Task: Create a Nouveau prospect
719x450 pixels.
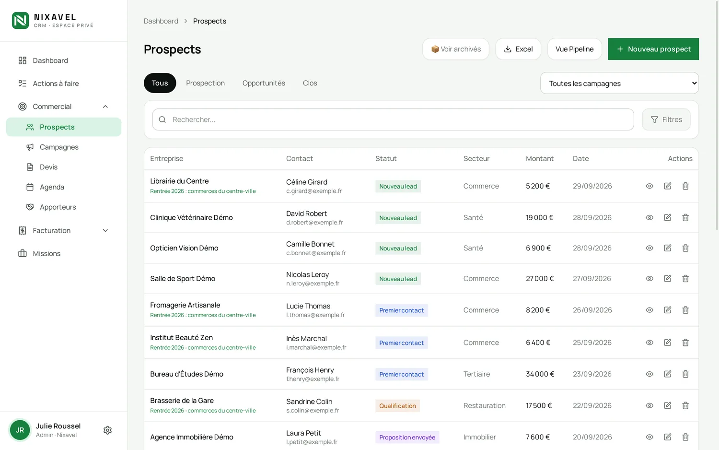Action: [653, 49]
